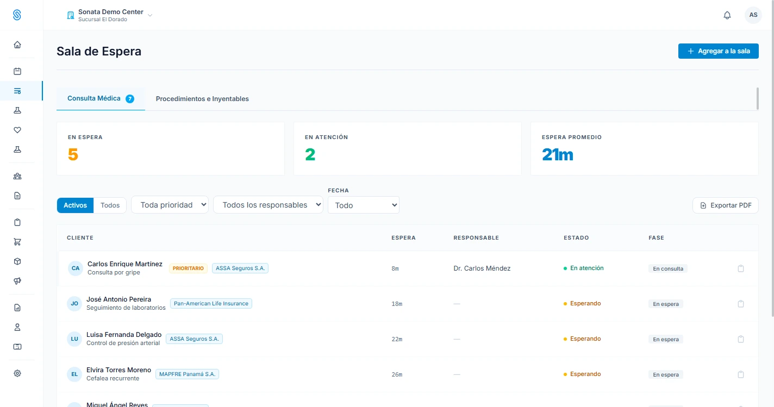
Task: Switch the filter to Todos
Action: coord(110,205)
